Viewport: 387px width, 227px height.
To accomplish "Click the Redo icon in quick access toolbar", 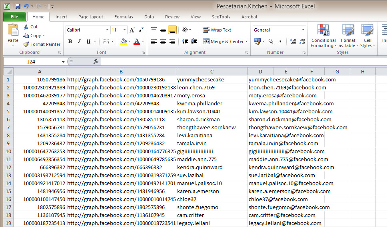I will (39, 6).
